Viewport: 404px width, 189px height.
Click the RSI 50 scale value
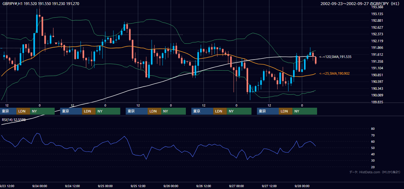pos(373,148)
